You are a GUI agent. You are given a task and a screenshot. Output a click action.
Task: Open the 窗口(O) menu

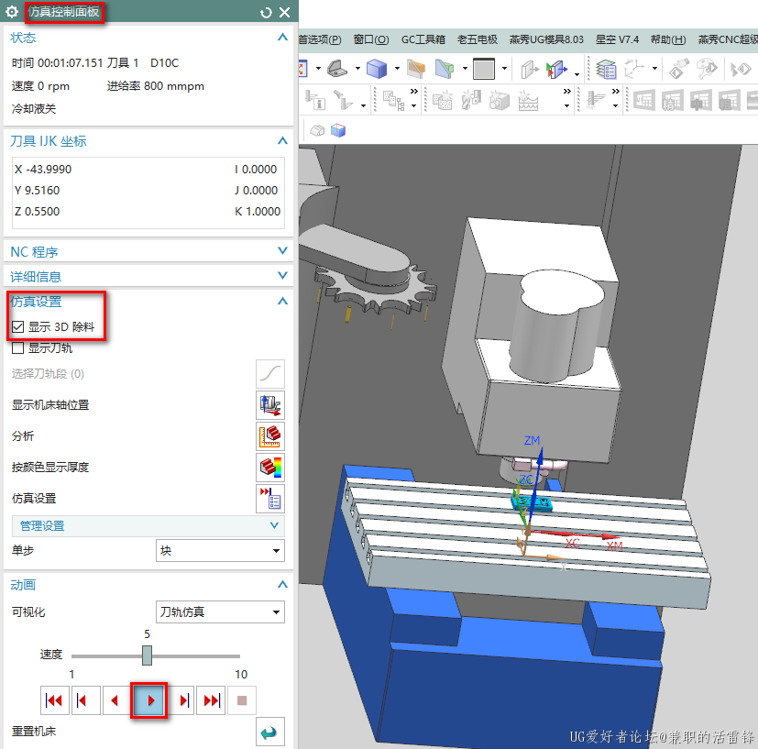coord(370,39)
